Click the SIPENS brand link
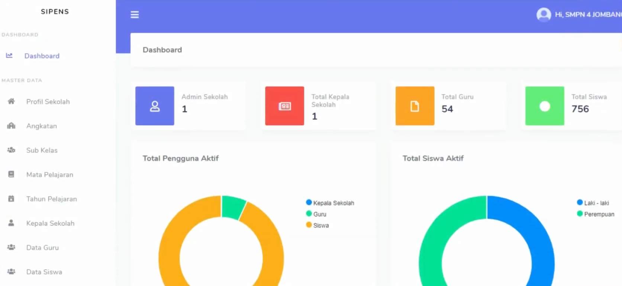The width and height of the screenshot is (622, 286). (x=55, y=12)
